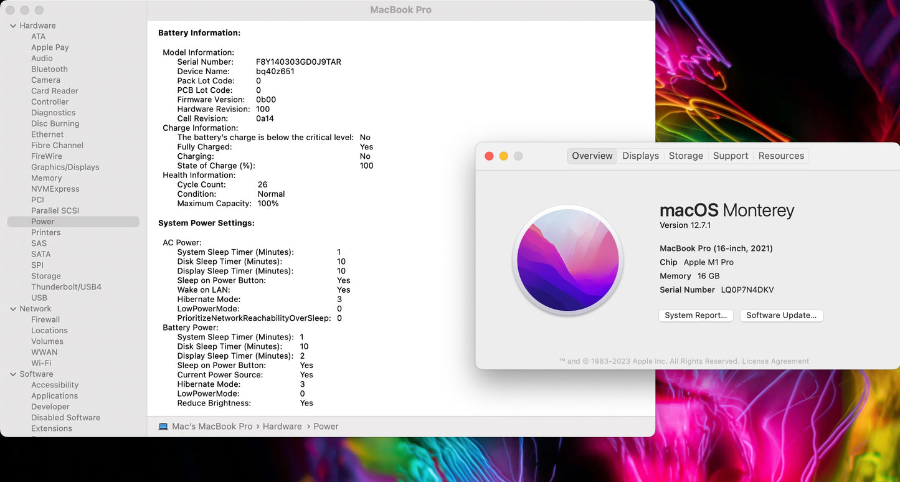This screenshot has width=900, height=482.
Task: Click the Software Update button
Action: tap(781, 315)
